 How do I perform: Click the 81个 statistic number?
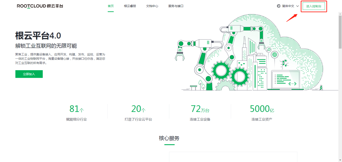pos(77,109)
